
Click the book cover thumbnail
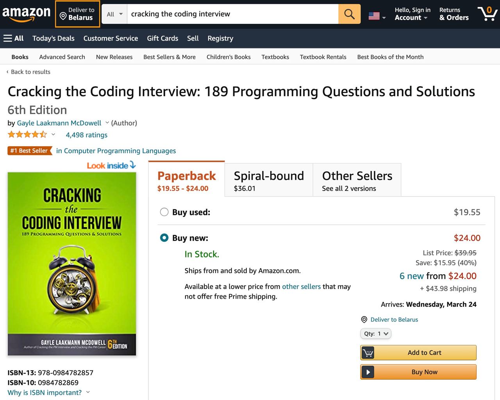72,264
